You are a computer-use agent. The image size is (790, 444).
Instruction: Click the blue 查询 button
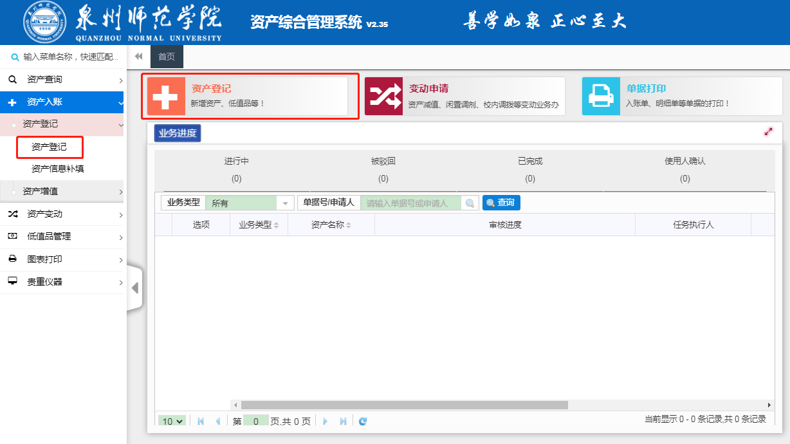(x=501, y=203)
